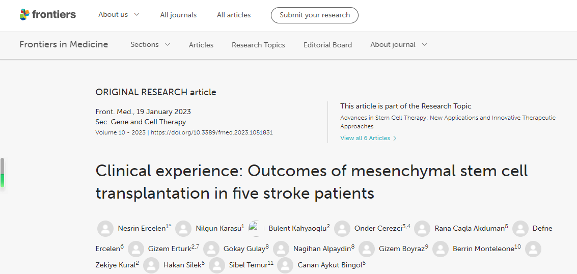Open the About journal dropdown
This screenshot has width=577, height=274.
coord(398,45)
